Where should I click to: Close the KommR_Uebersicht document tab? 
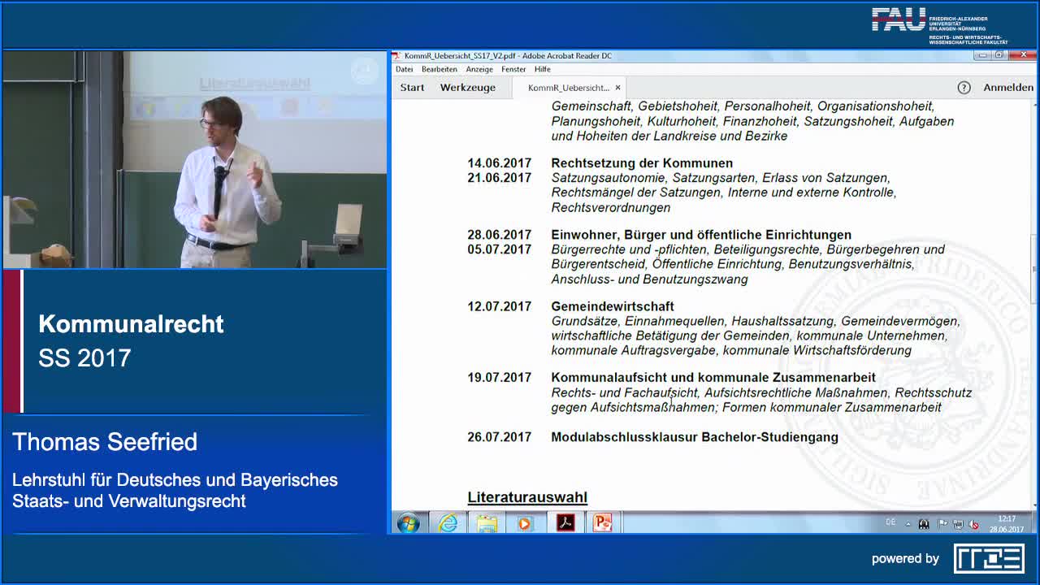617,88
